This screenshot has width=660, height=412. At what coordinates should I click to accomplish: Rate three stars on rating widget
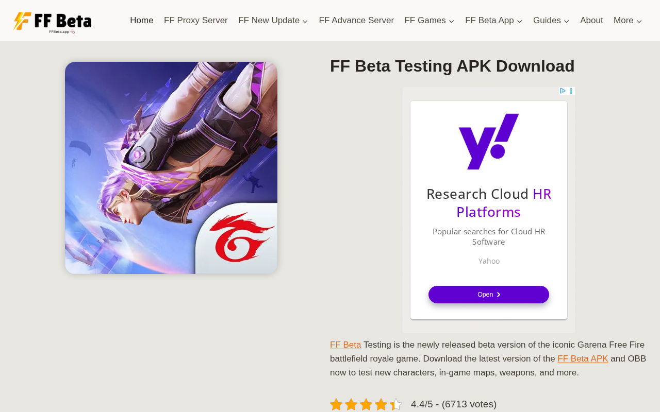[x=366, y=404]
